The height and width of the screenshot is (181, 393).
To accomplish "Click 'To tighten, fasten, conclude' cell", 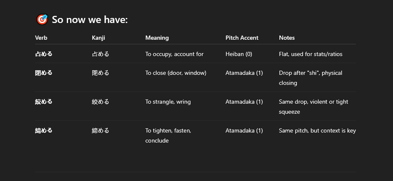I will point(168,135).
